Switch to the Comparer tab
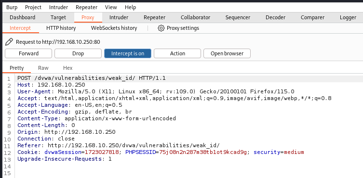 312,18
